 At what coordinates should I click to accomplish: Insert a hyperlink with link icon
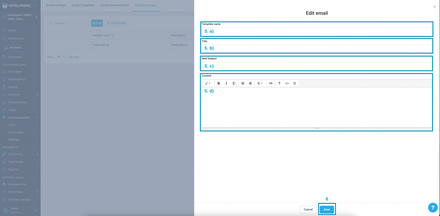click(x=271, y=83)
